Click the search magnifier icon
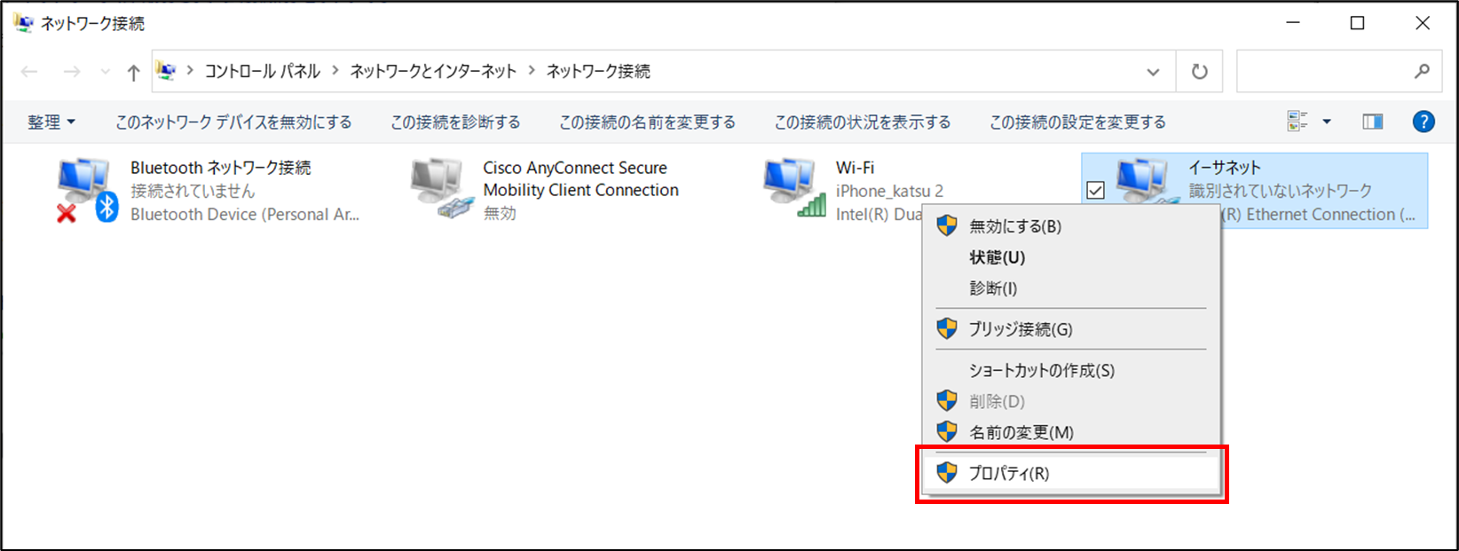This screenshot has width=1459, height=551. click(x=1422, y=71)
